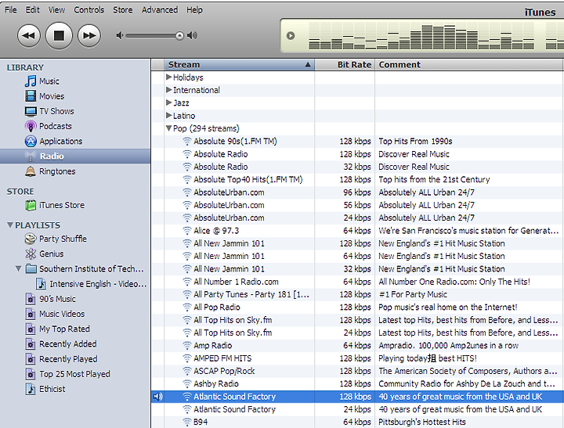Select the Ashby Radio stream

[357, 384]
